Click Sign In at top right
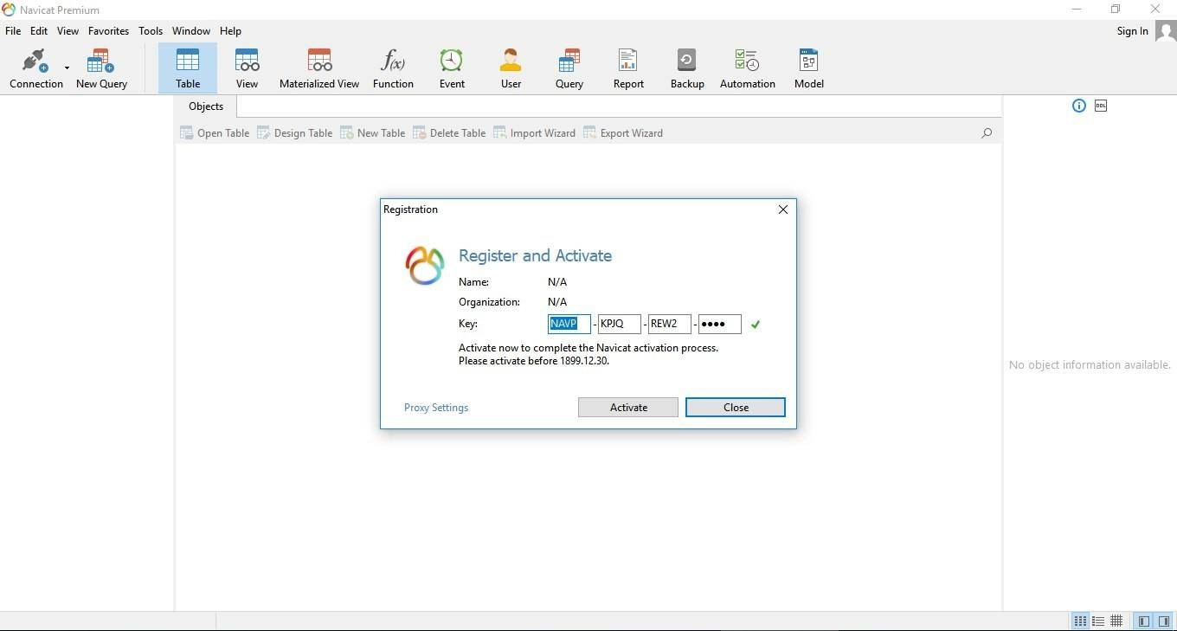This screenshot has height=631, width=1177. pos(1132,31)
